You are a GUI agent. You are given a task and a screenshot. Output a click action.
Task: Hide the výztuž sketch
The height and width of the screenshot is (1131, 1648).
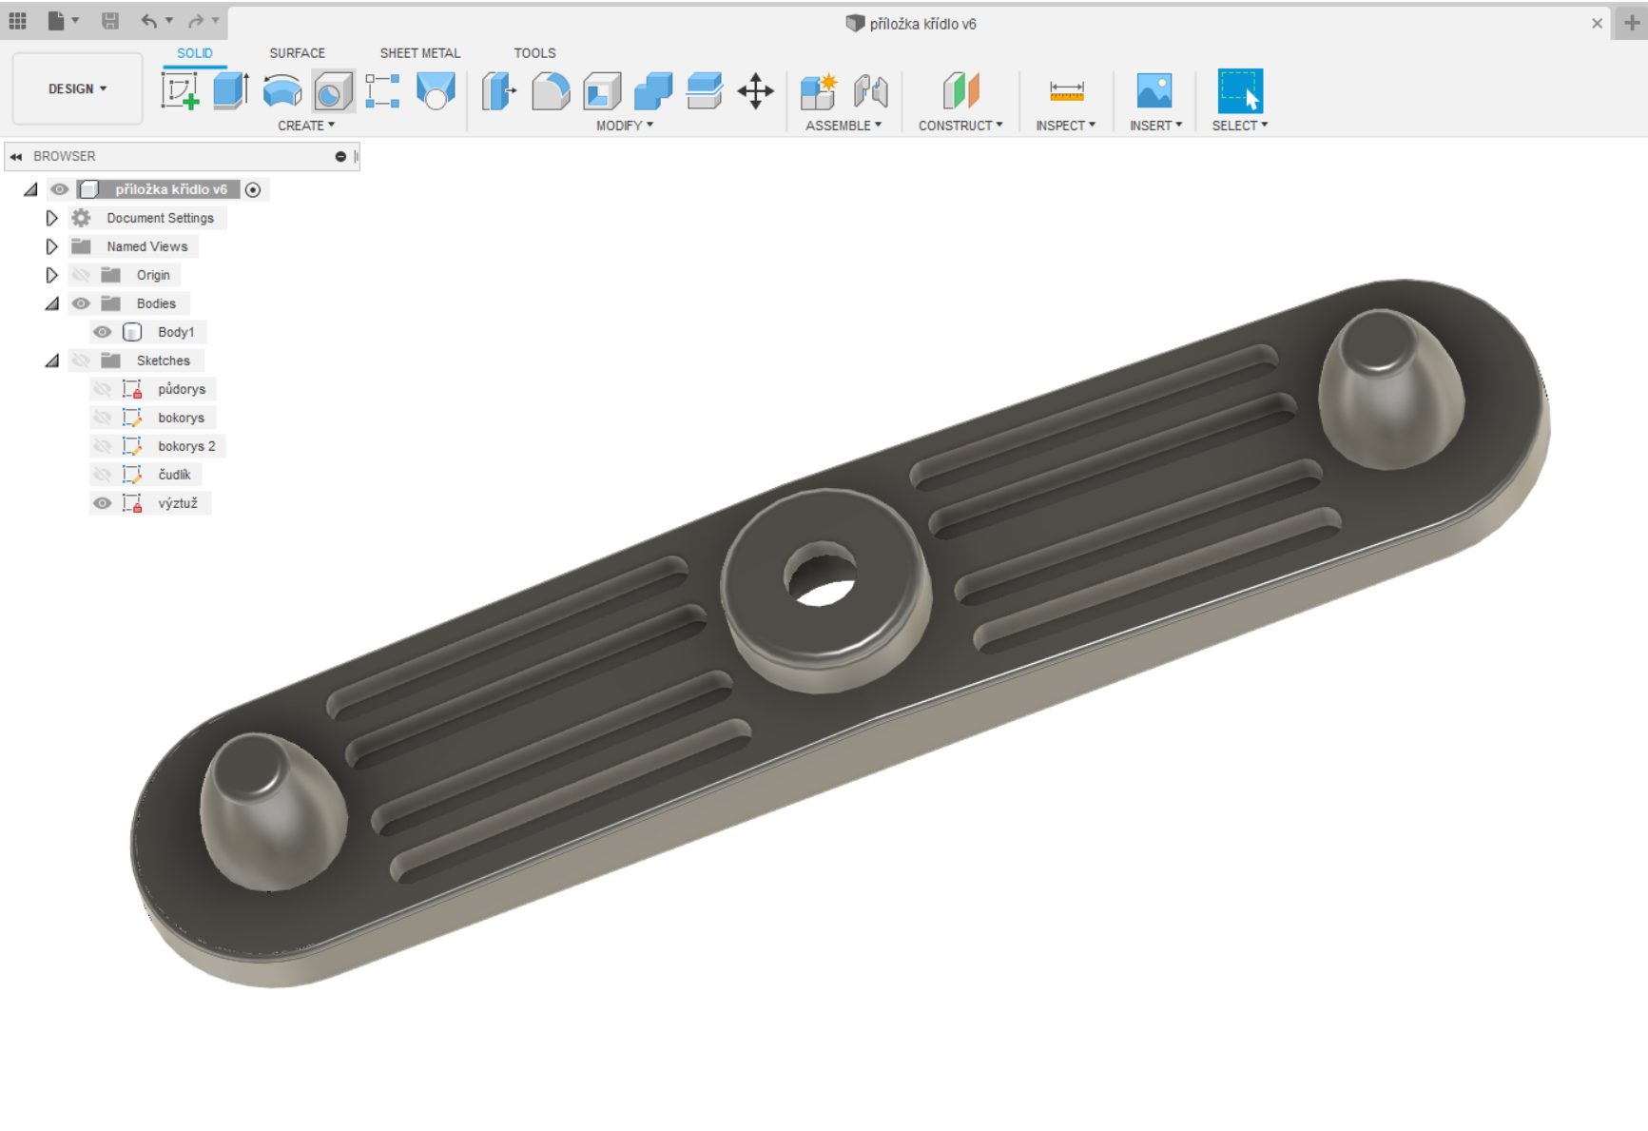[x=102, y=503]
